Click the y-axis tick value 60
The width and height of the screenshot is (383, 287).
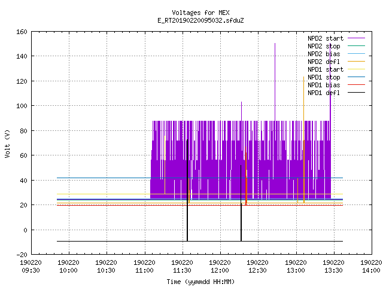[x=23, y=155]
